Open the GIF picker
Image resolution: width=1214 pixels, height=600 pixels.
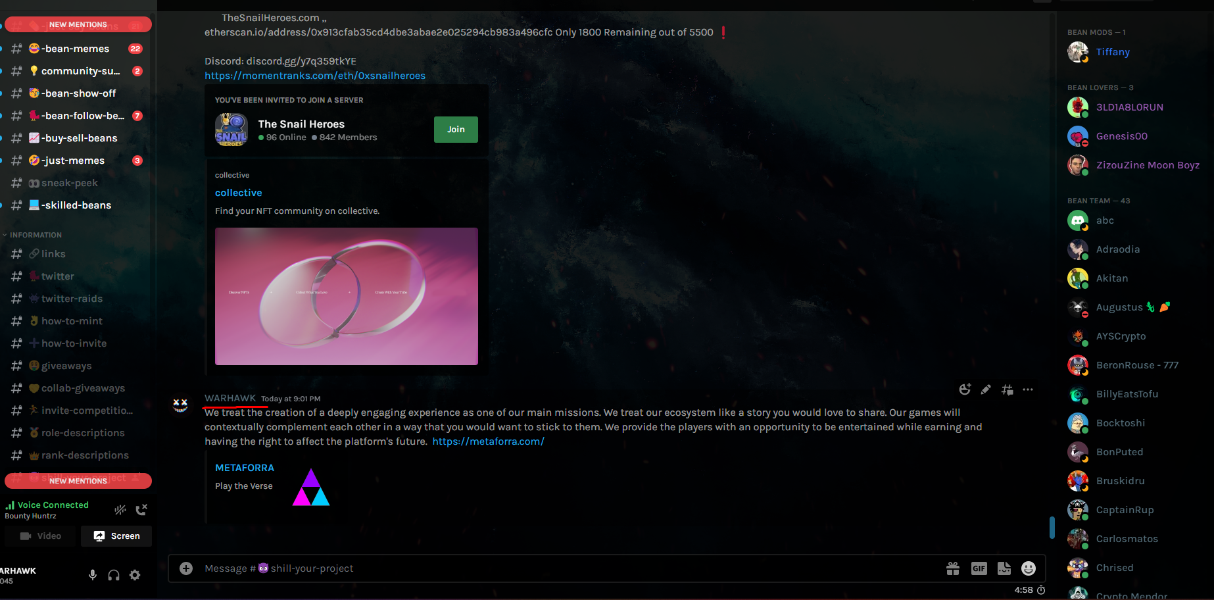[x=979, y=568]
